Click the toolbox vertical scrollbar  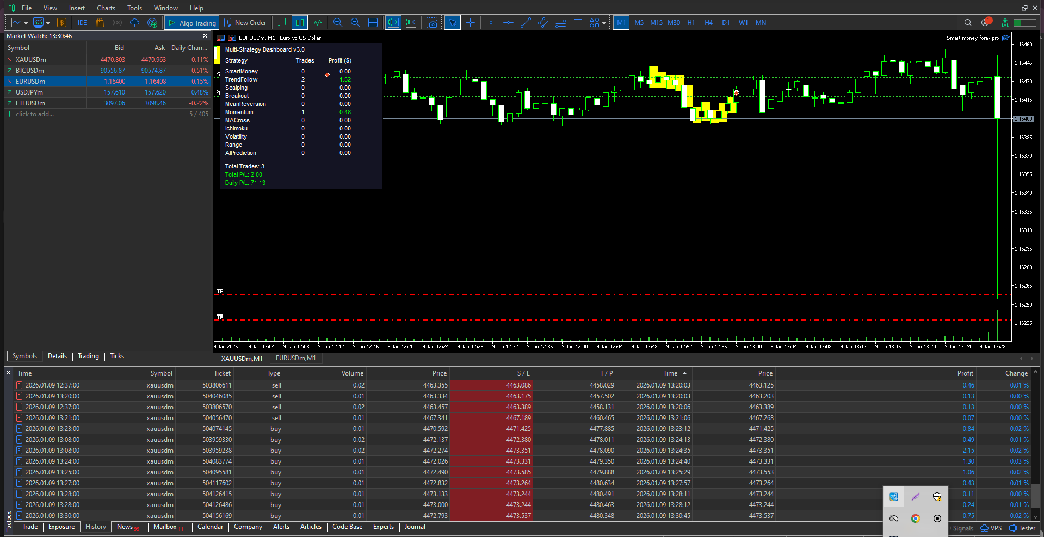pyautogui.click(x=1035, y=495)
